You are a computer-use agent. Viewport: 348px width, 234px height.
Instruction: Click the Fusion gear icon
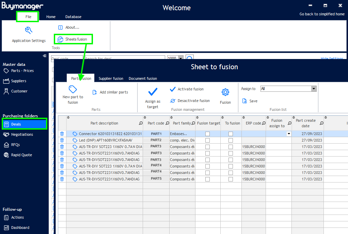(x=225, y=92)
